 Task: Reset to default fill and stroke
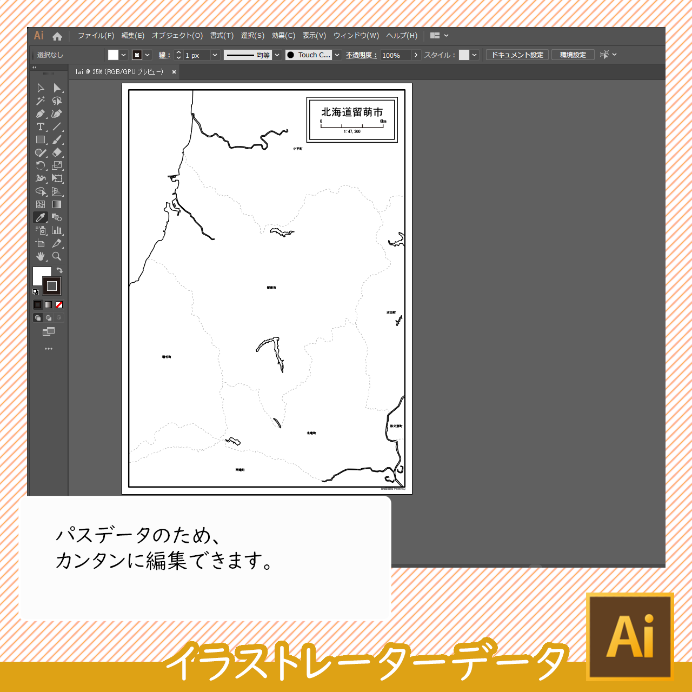(x=36, y=292)
